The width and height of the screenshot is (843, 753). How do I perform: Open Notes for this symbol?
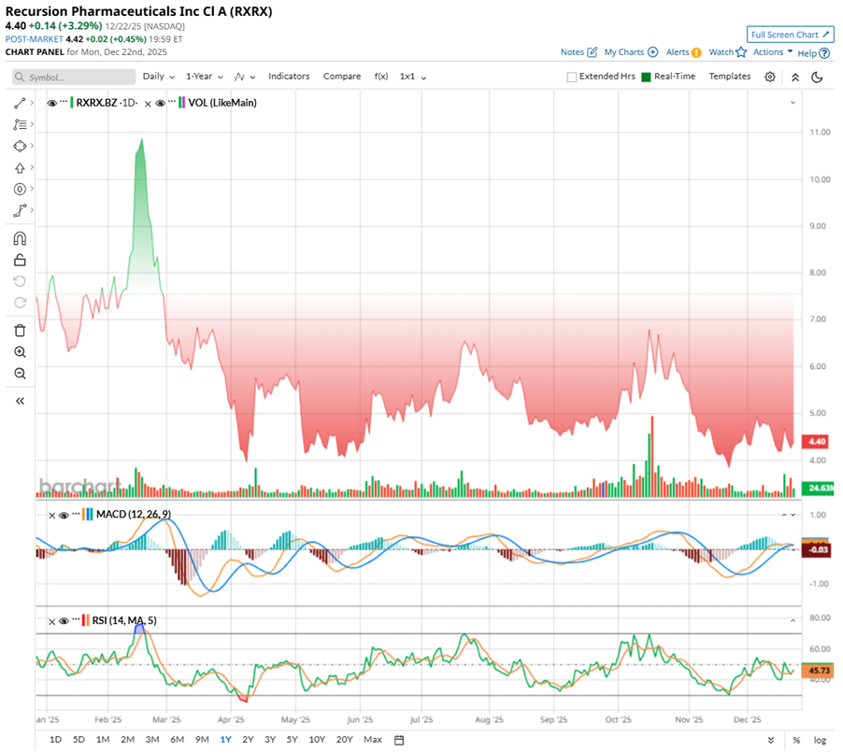(579, 52)
